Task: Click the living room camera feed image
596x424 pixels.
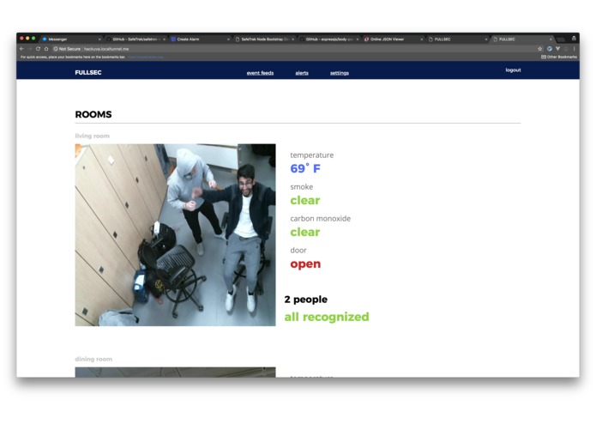Action: pyautogui.click(x=175, y=234)
